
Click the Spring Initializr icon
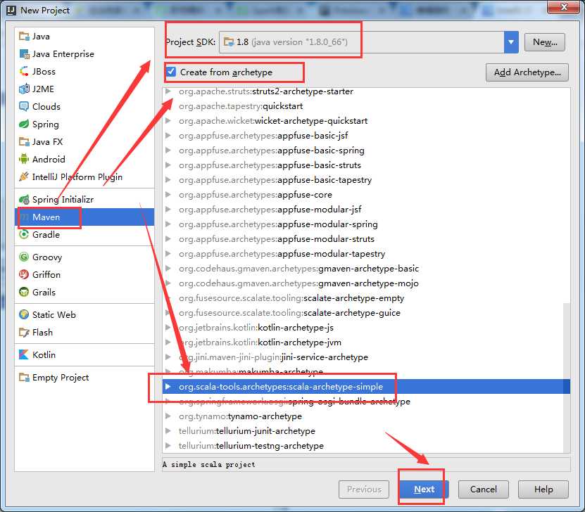point(24,199)
